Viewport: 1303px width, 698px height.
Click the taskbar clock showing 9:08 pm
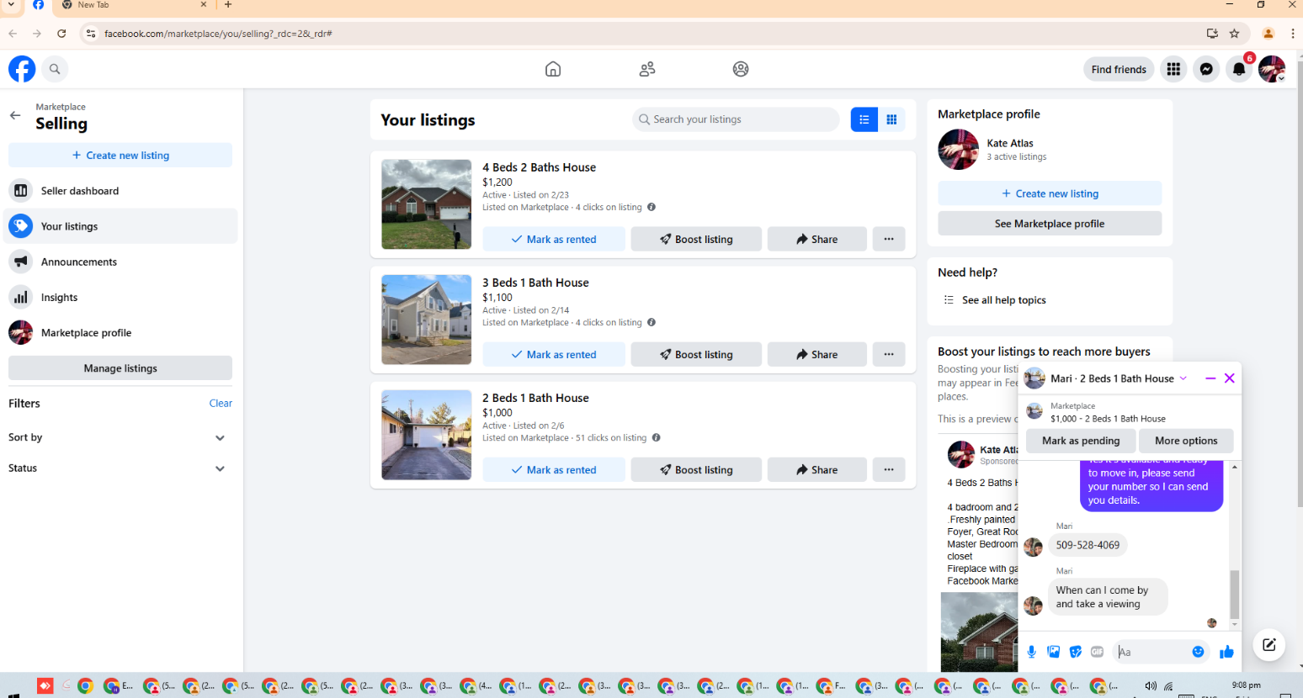tap(1246, 685)
